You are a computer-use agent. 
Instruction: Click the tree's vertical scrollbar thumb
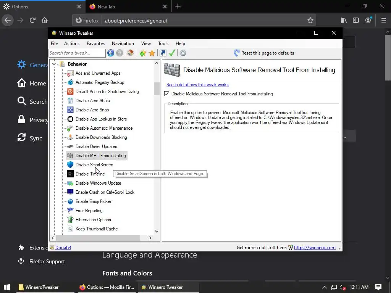click(157, 89)
